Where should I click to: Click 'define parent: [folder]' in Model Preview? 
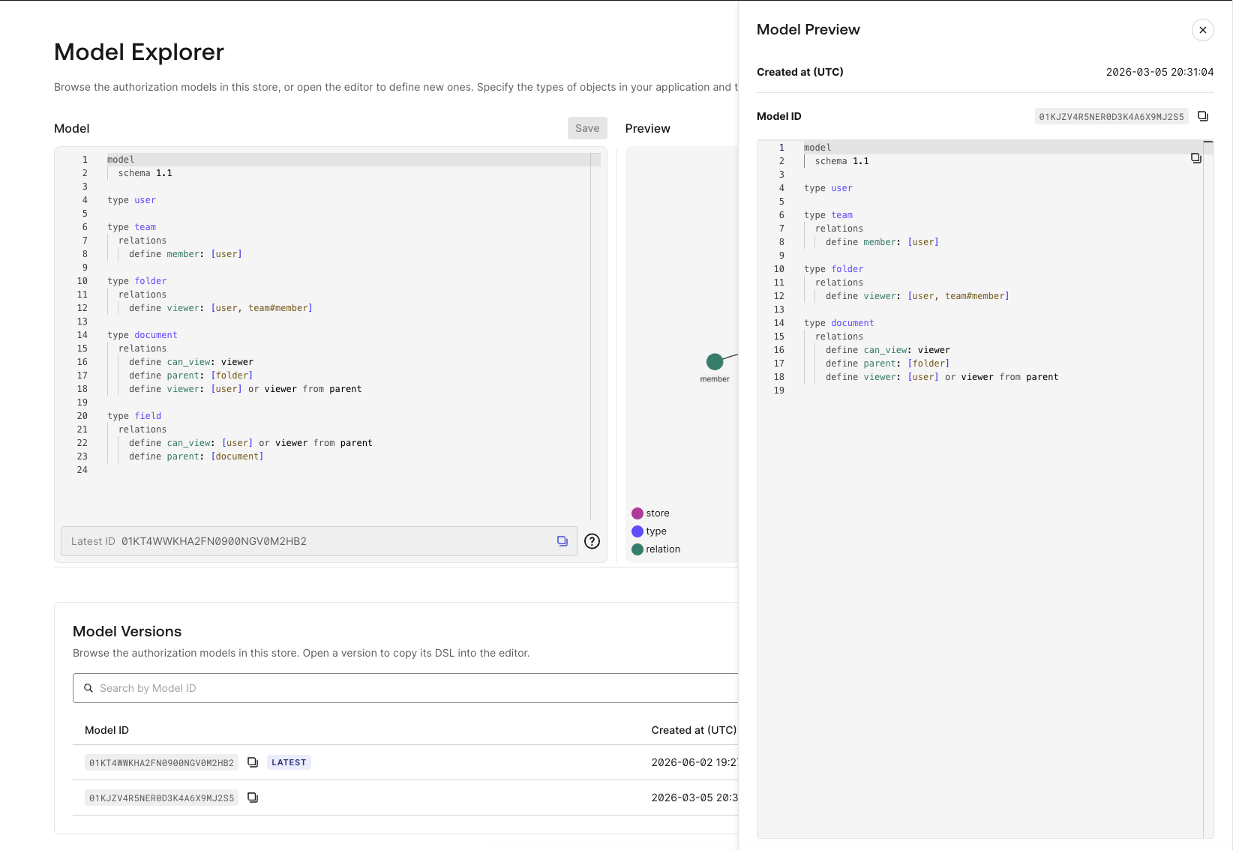pos(887,364)
